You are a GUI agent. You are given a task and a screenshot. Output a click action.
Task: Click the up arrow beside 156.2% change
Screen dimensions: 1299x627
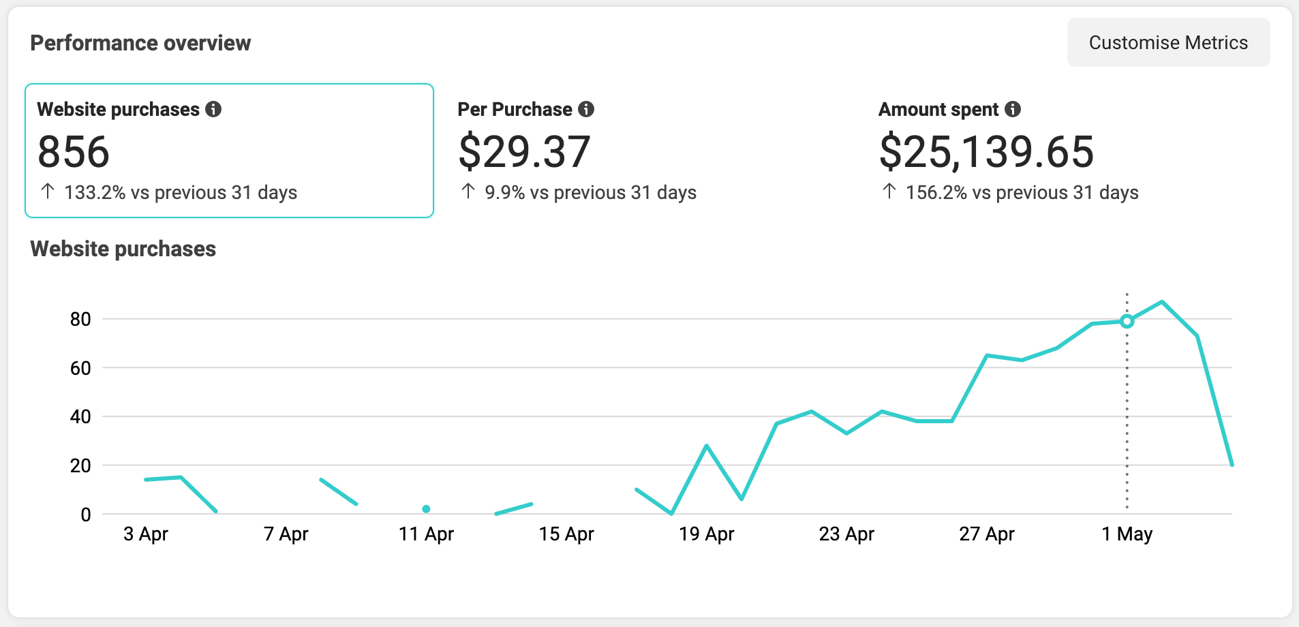tap(889, 192)
